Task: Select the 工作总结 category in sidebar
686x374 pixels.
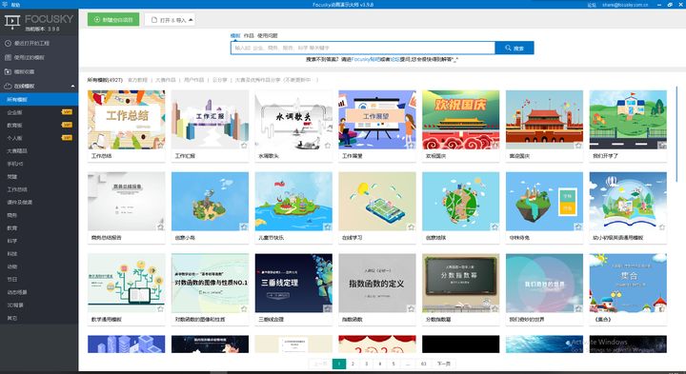Action: tap(17, 189)
